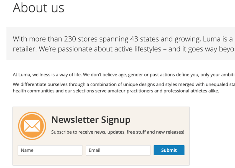Click the "Newsletter Signup" title
Viewport: 235px width, 168px height.
91,120
